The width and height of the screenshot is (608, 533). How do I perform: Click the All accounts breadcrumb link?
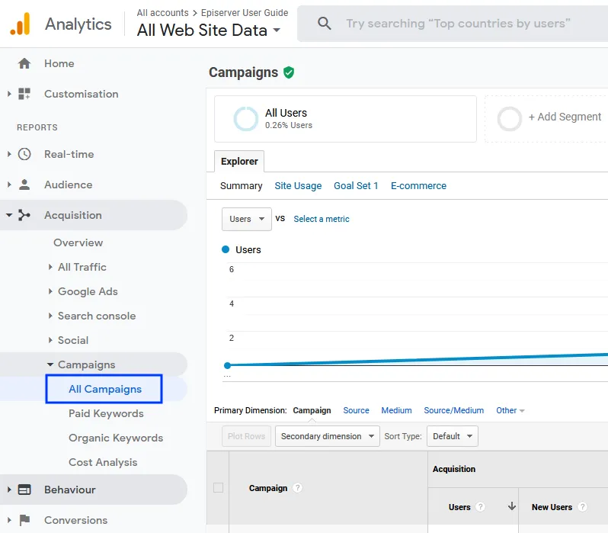(x=162, y=13)
